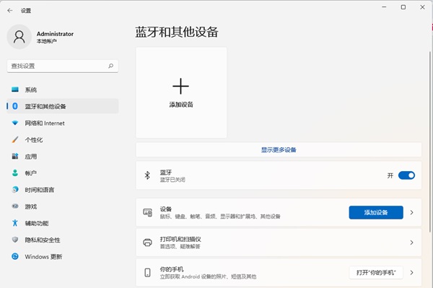
Task: Expand the 设备 row chevron
Action: click(x=412, y=212)
